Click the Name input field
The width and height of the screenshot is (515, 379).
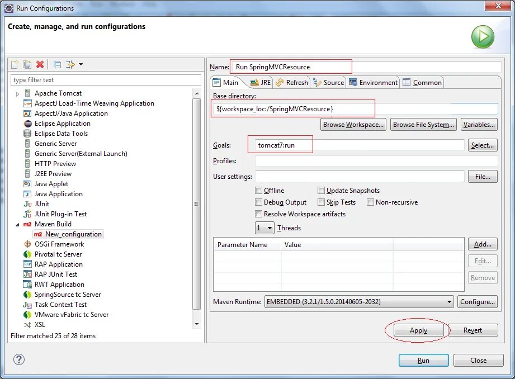point(367,67)
